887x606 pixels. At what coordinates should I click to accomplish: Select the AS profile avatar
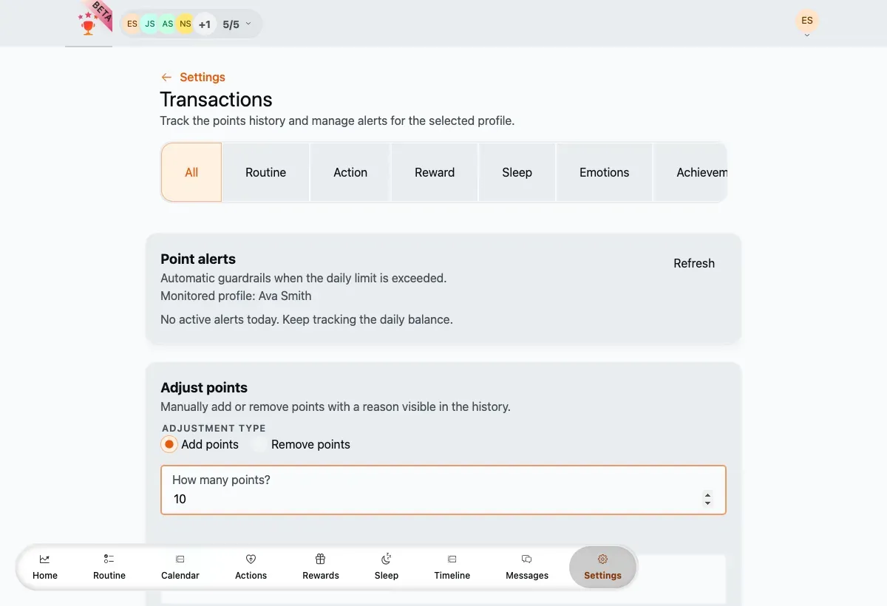point(168,24)
